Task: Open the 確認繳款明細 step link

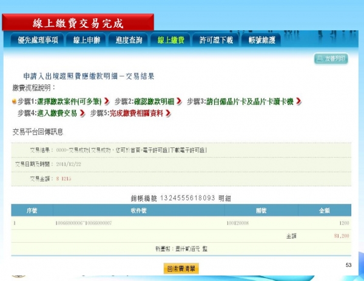Action: [x=157, y=101]
